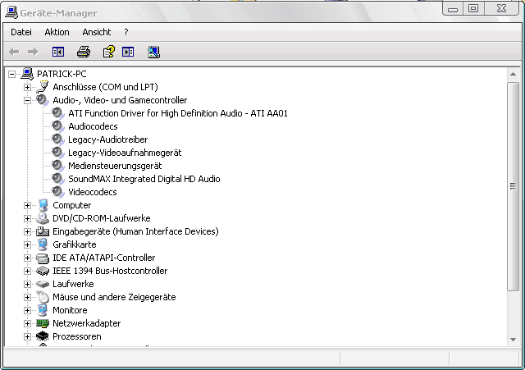Click the Laufwerke drive icon
The image size is (525, 370).
[43, 284]
